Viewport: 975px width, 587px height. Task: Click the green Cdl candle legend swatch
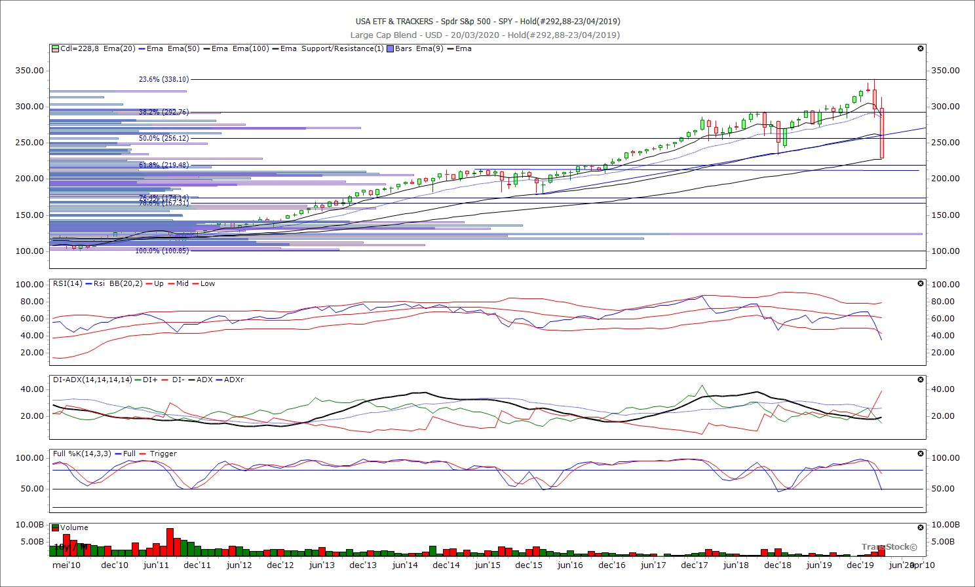(x=56, y=48)
